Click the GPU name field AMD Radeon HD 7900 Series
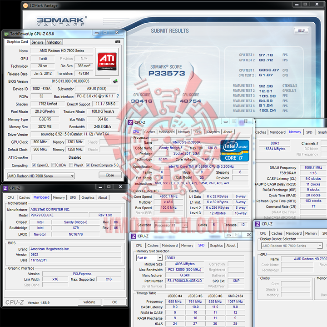Viewport: 327px width, 327px height. coord(62,51)
